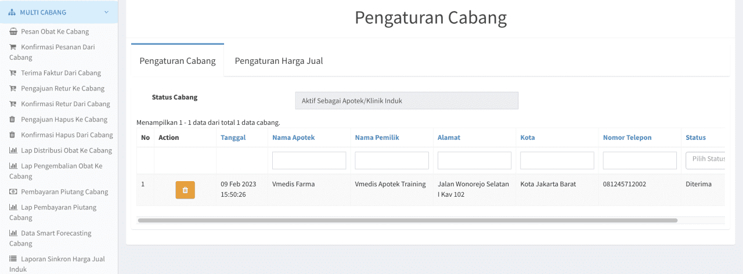The height and width of the screenshot is (274, 743).
Task: Open the Pilih Status filter dropdown
Action: click(705, 160)
